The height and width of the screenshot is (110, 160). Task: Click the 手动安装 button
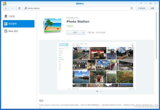(x=141, y=8)
